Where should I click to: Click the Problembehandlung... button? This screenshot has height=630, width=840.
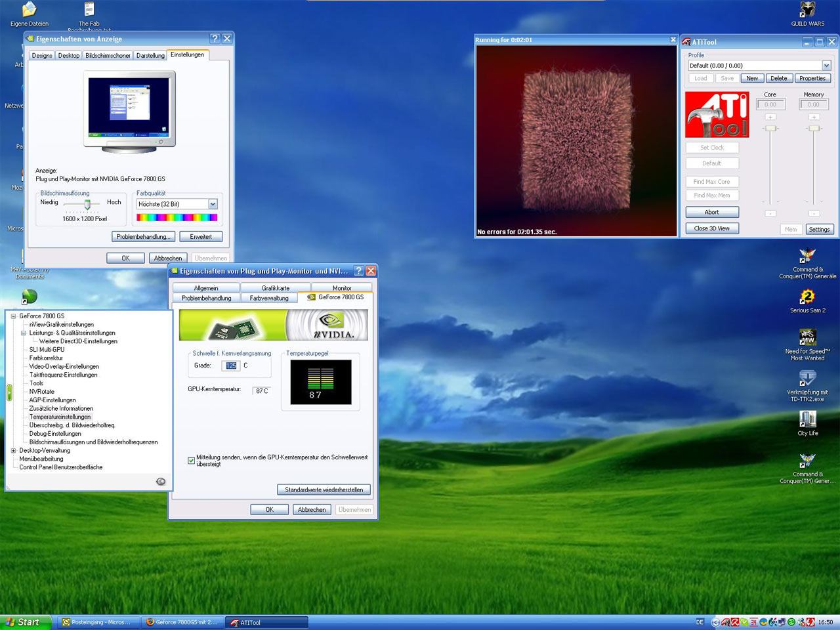tap(142, 237)
